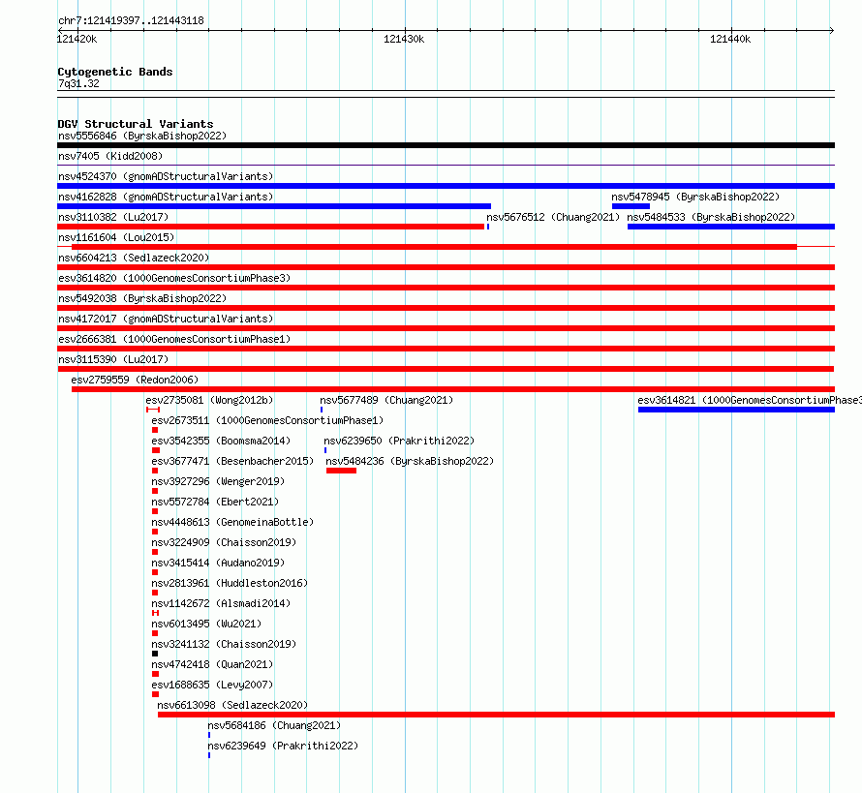Viewport: 862px width, 793px height.
Task: Open nsv6239649 (Prakrithi2022) label
Action: pyautogui.click(x=283, y=746)
